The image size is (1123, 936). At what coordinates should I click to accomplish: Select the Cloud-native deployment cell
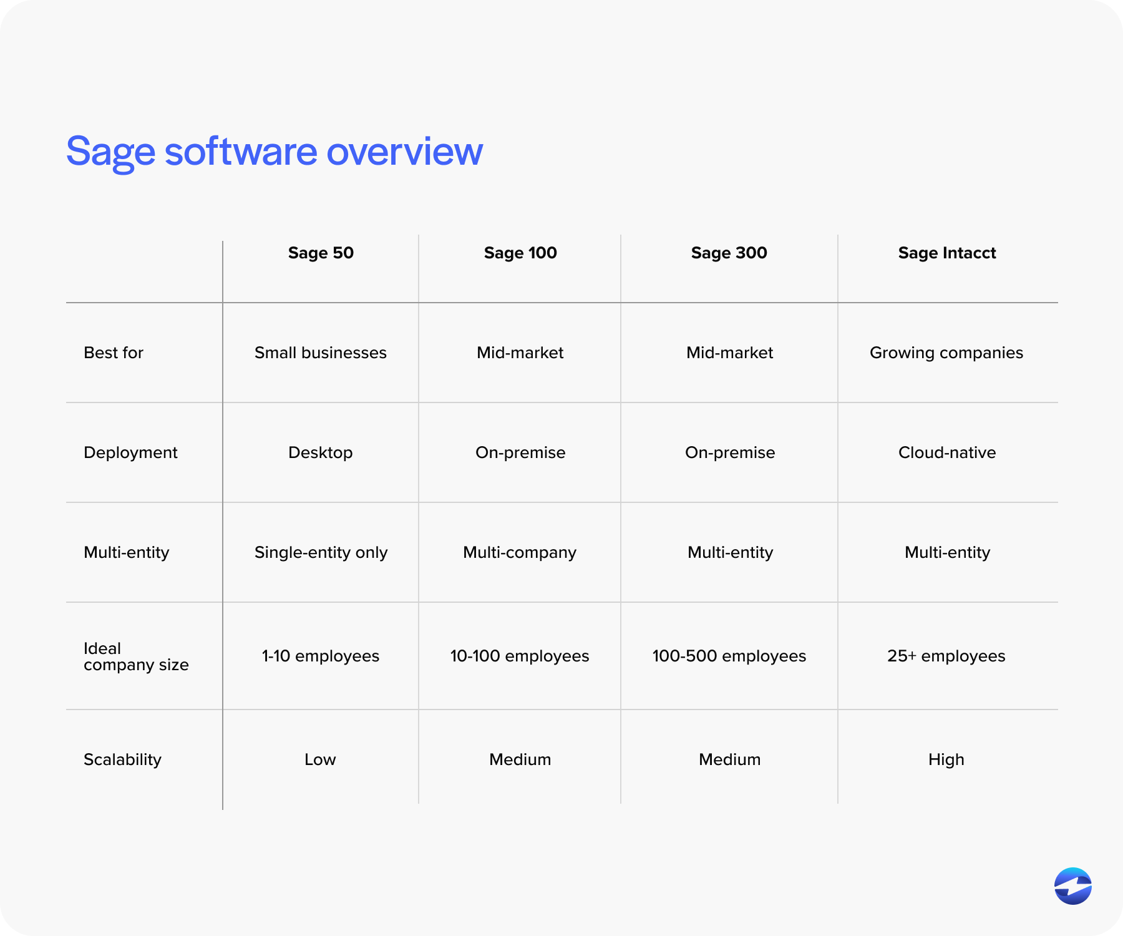[946, 452]
